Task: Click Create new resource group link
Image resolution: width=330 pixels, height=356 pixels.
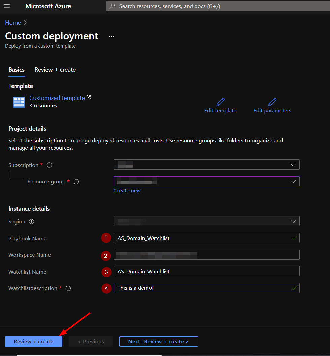Action: (127, 191)
